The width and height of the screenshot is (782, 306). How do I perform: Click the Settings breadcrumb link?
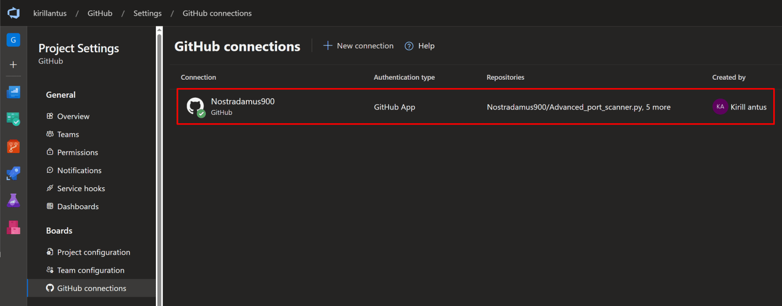click(x=147, y=13)
